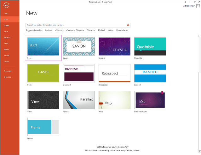Click the "Ion Boardroom" caption text
Image resolution: width=201 pixels, height=155 pixels.
pyautogui.click(x=141, y=112)
